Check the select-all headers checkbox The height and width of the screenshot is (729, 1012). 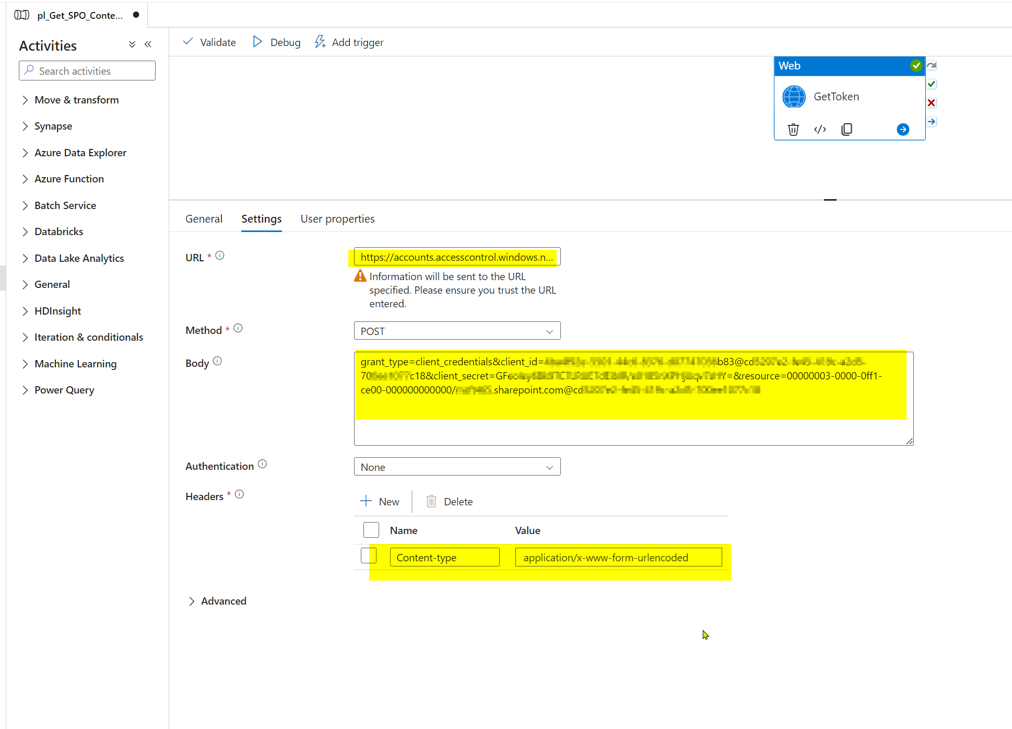[x=371, y=529]
